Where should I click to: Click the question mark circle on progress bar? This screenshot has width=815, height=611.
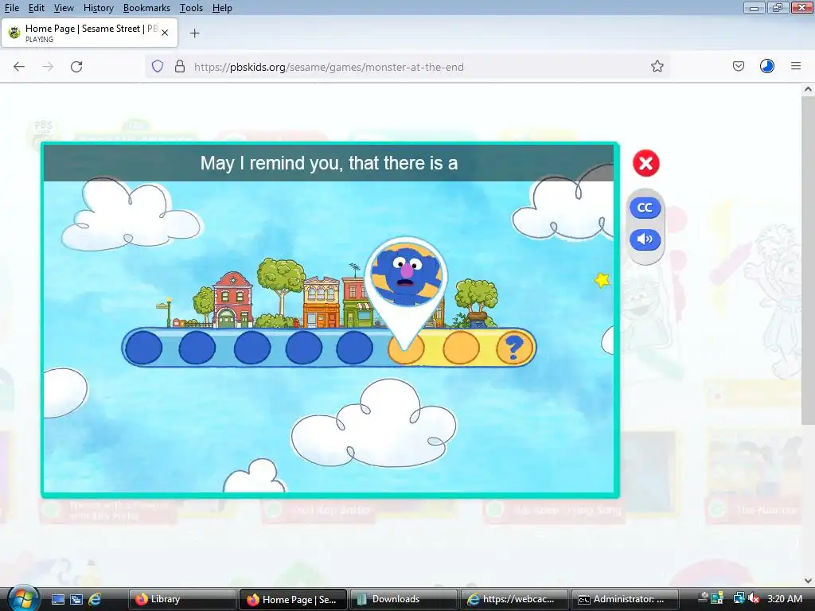coord(513,348)
